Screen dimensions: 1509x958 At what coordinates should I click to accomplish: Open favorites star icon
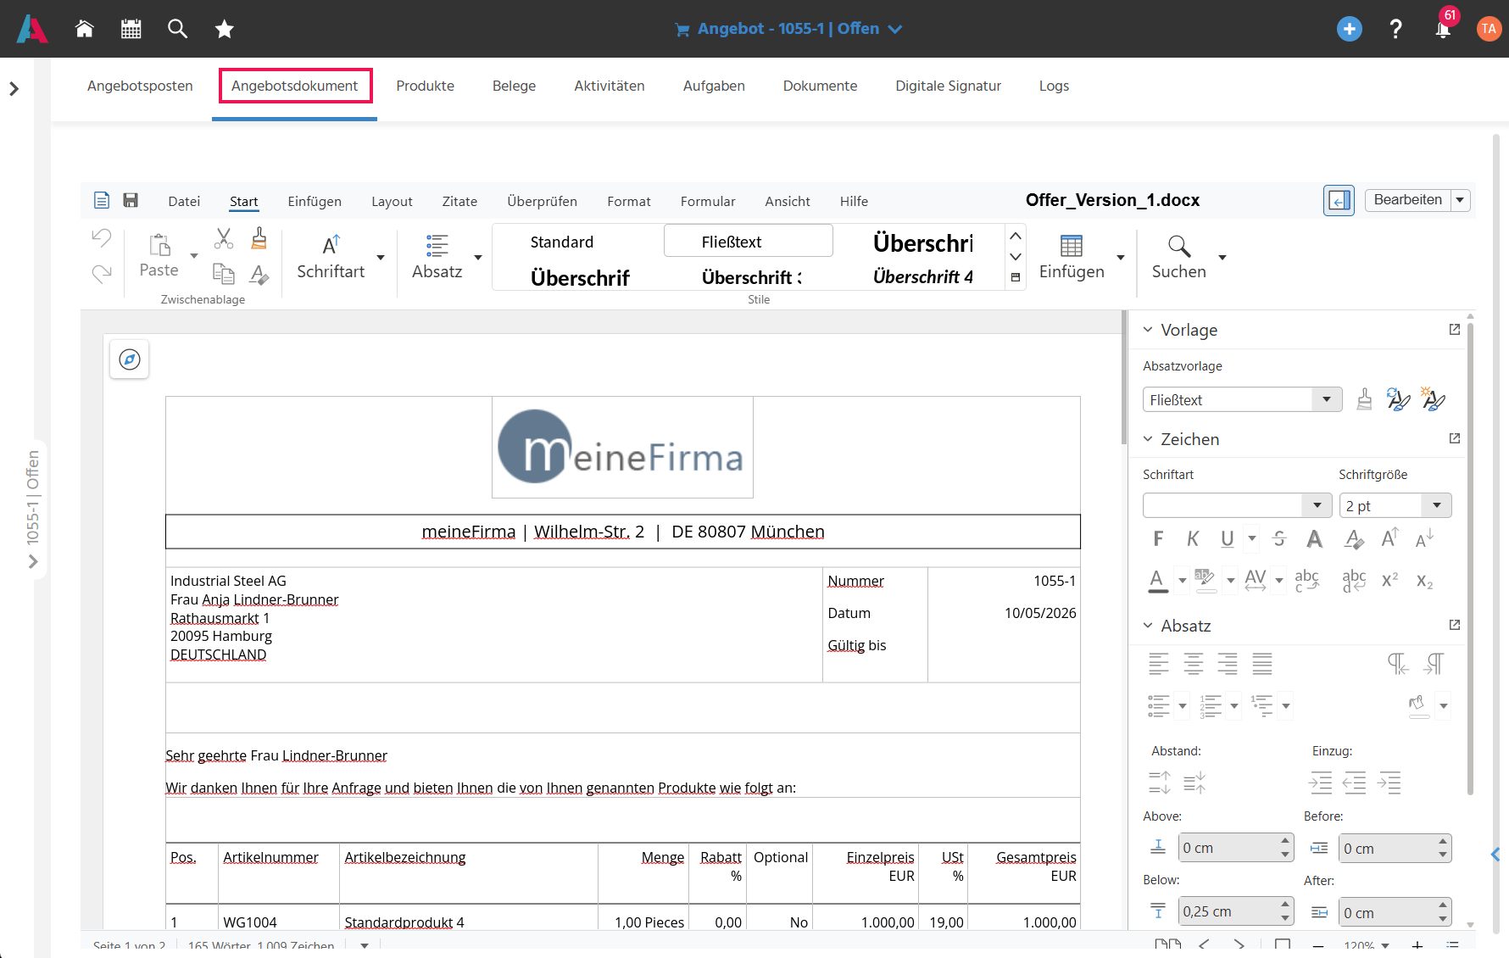pyautogui.click(x=224, y=29)
